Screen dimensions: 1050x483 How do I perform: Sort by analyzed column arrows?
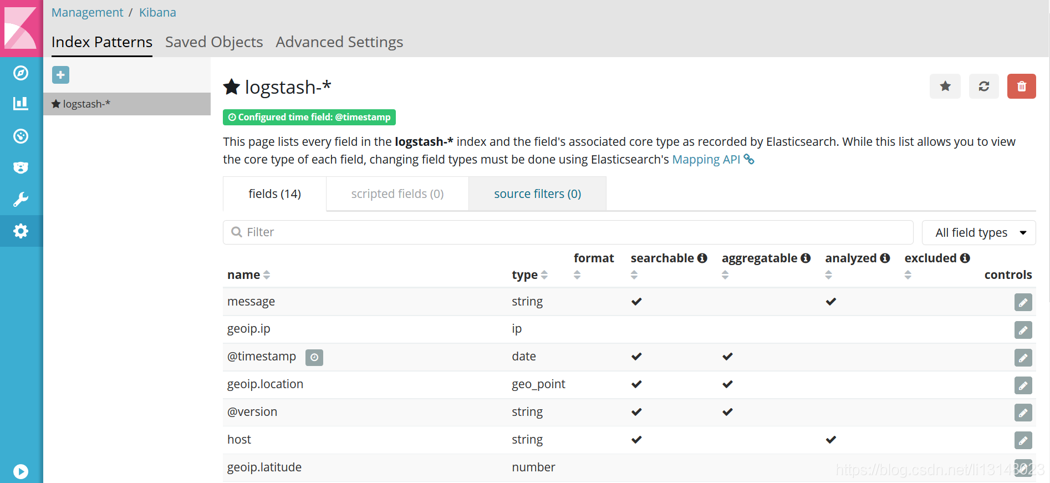(x=829, y=274)
